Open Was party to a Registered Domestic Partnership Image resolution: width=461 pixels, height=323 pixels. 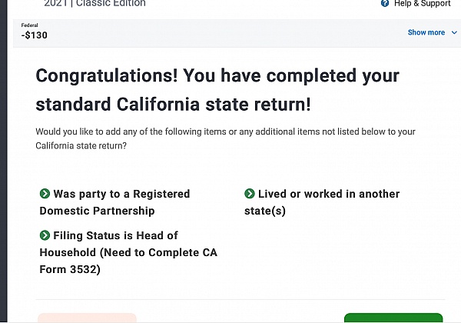tap(114, 202)
